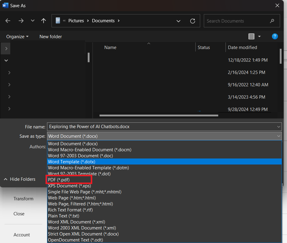This screenshot has height=243, width=287.
Task: Click the document icon in address bar
Action: [x=58, y=21]
